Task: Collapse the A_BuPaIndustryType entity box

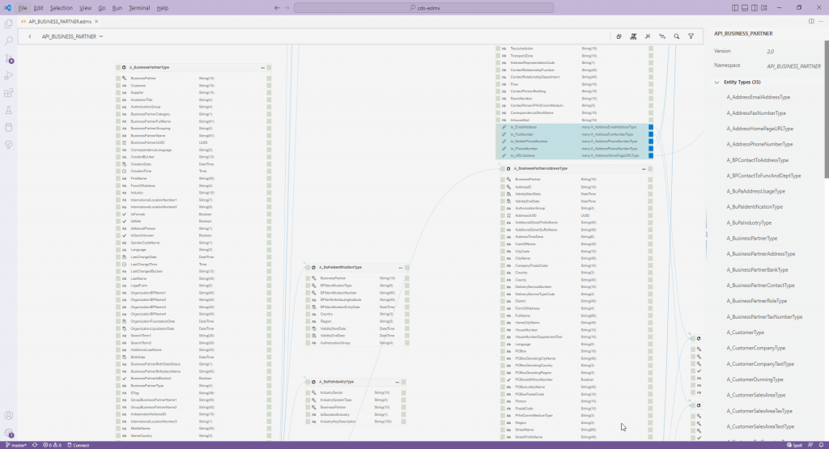Action: [397, 382]
